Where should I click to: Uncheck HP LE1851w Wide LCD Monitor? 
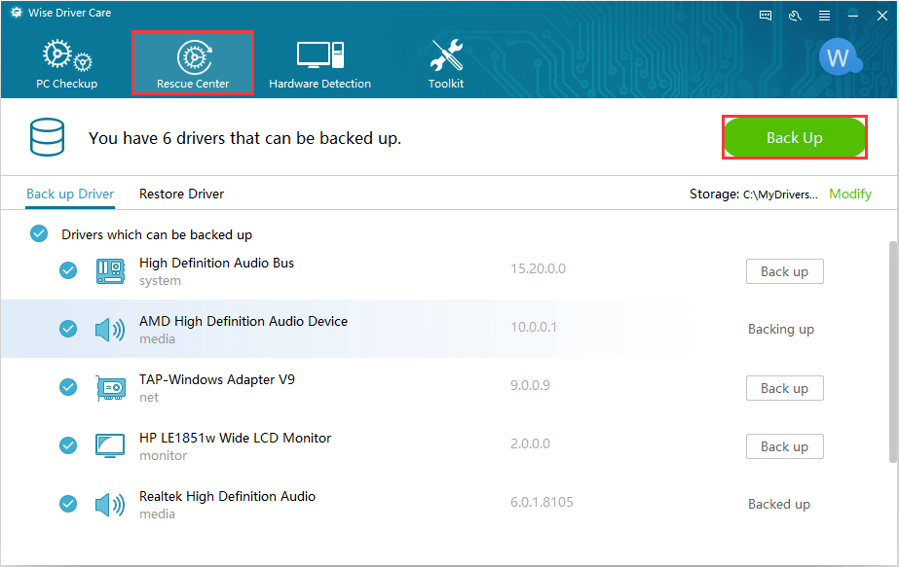tap(68, 445)
